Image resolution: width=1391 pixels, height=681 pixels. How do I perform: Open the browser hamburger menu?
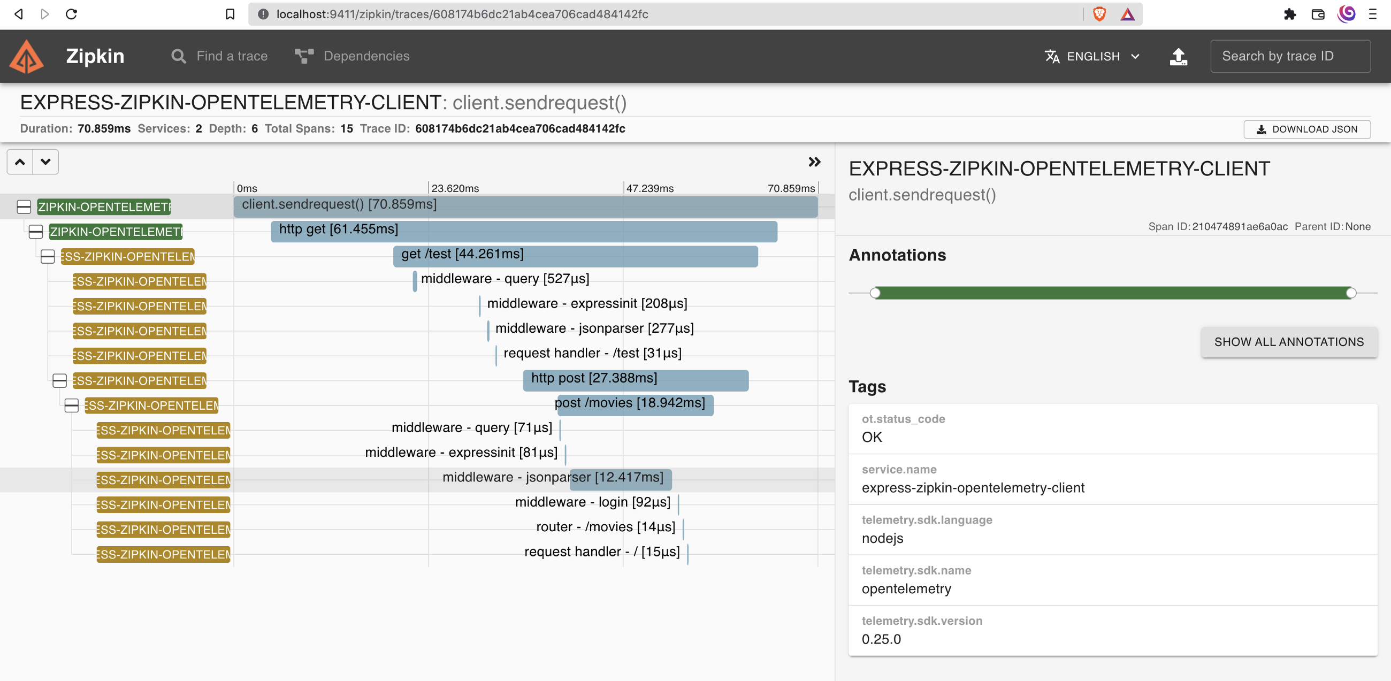[x=1373, y=14]
